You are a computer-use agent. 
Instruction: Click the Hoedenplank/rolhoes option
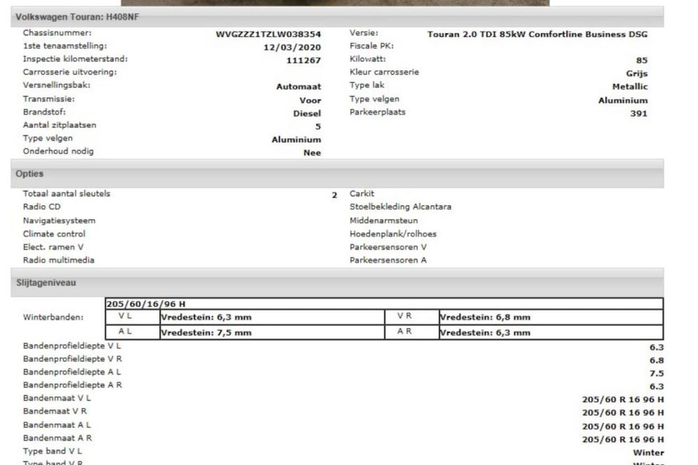(x=393, y=234)
